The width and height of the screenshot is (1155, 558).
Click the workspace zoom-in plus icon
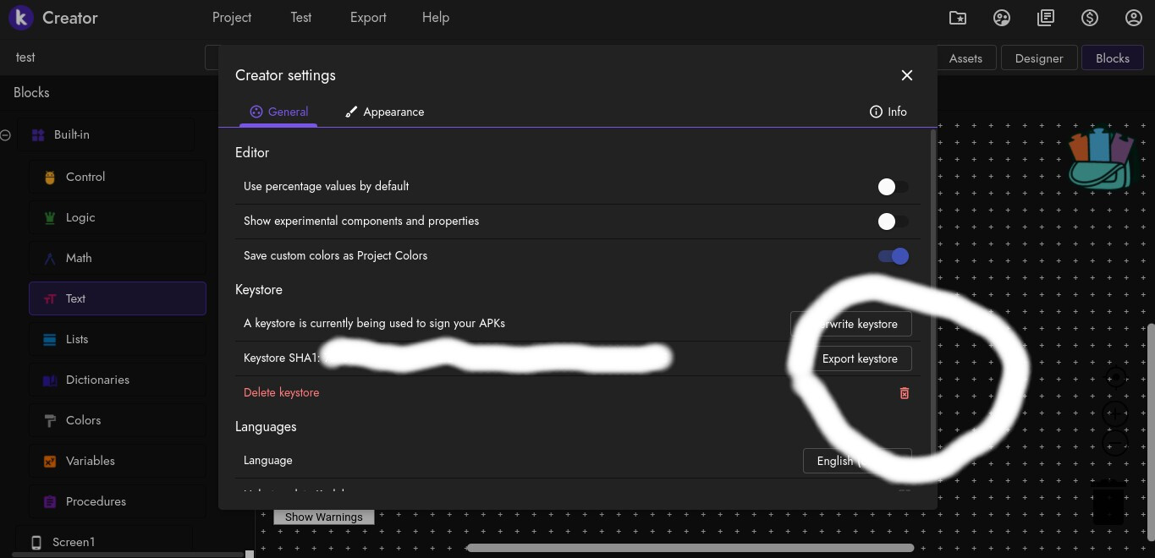pos(1115,414)
